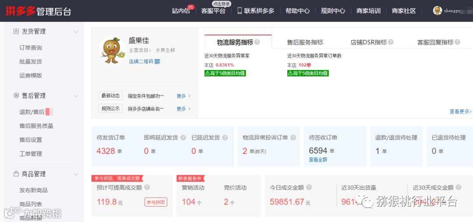This screenshot has width=473, height=222.
Task: Open 规则中心 in top navigation
Action: point(333,11)
